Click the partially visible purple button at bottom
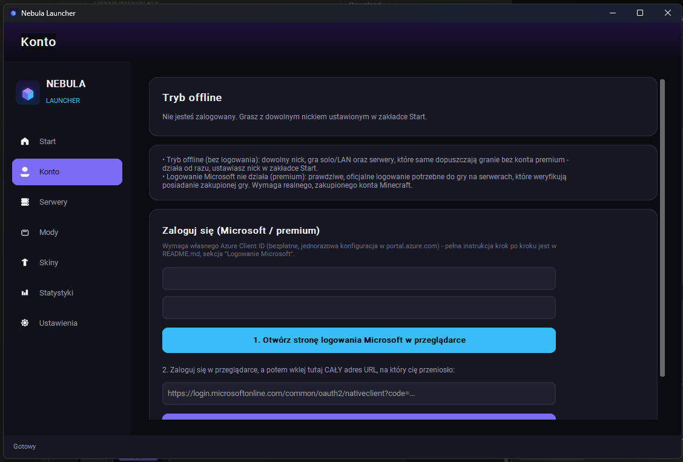 click(359, 417)
